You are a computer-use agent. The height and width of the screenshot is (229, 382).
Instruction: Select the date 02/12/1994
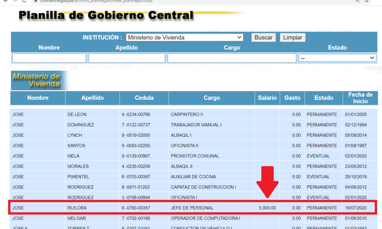tap(356, 125)
